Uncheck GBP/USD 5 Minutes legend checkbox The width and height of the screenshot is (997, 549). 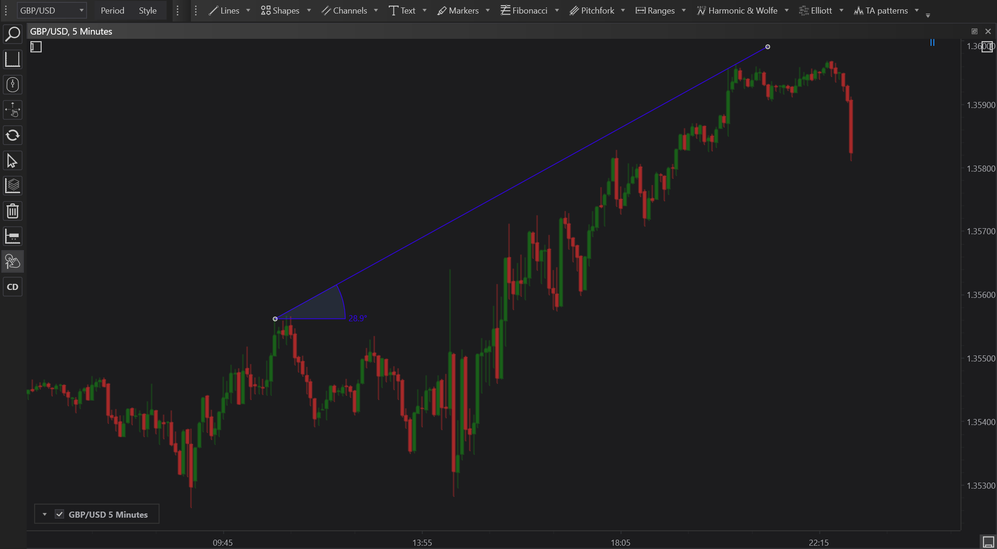click(59, 514)
